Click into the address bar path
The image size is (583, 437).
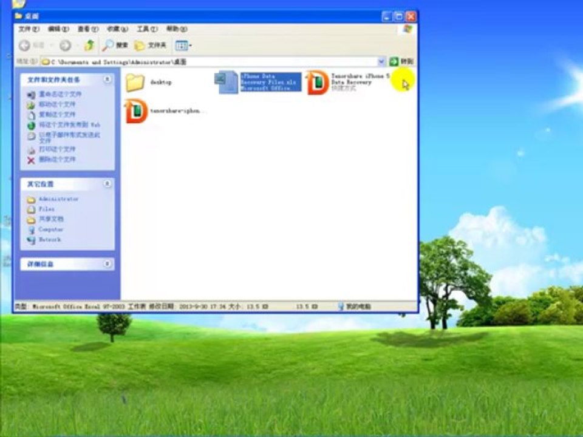pyautogui.click(x=210, y=62)
